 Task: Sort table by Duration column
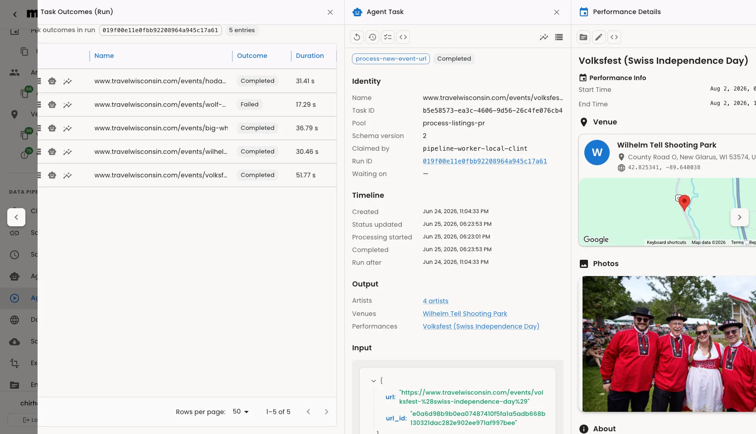310,56
